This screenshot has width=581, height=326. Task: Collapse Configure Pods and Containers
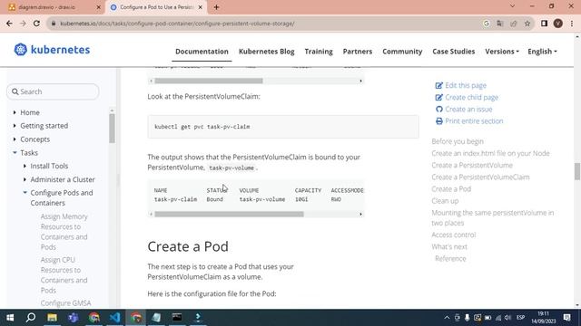tap(25, 193)
